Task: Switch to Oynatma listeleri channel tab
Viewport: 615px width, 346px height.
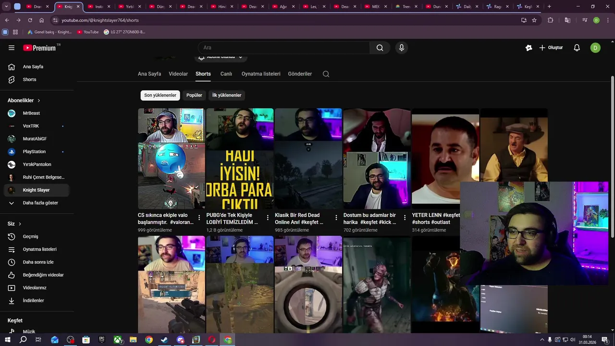Action: pos(261,74)
